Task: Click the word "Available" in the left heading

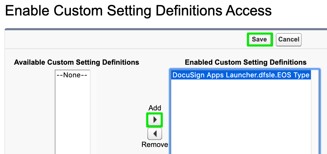Action: pos(29,62)
